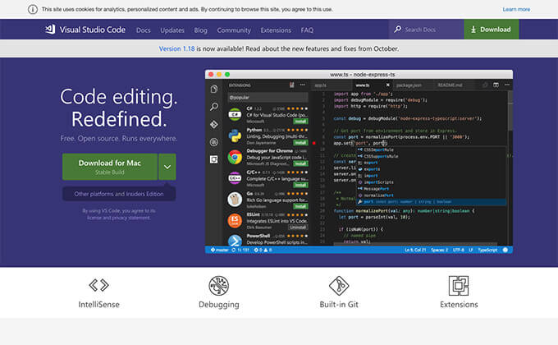
Task: Click the Python extension logo
Action: coord(235,136)
